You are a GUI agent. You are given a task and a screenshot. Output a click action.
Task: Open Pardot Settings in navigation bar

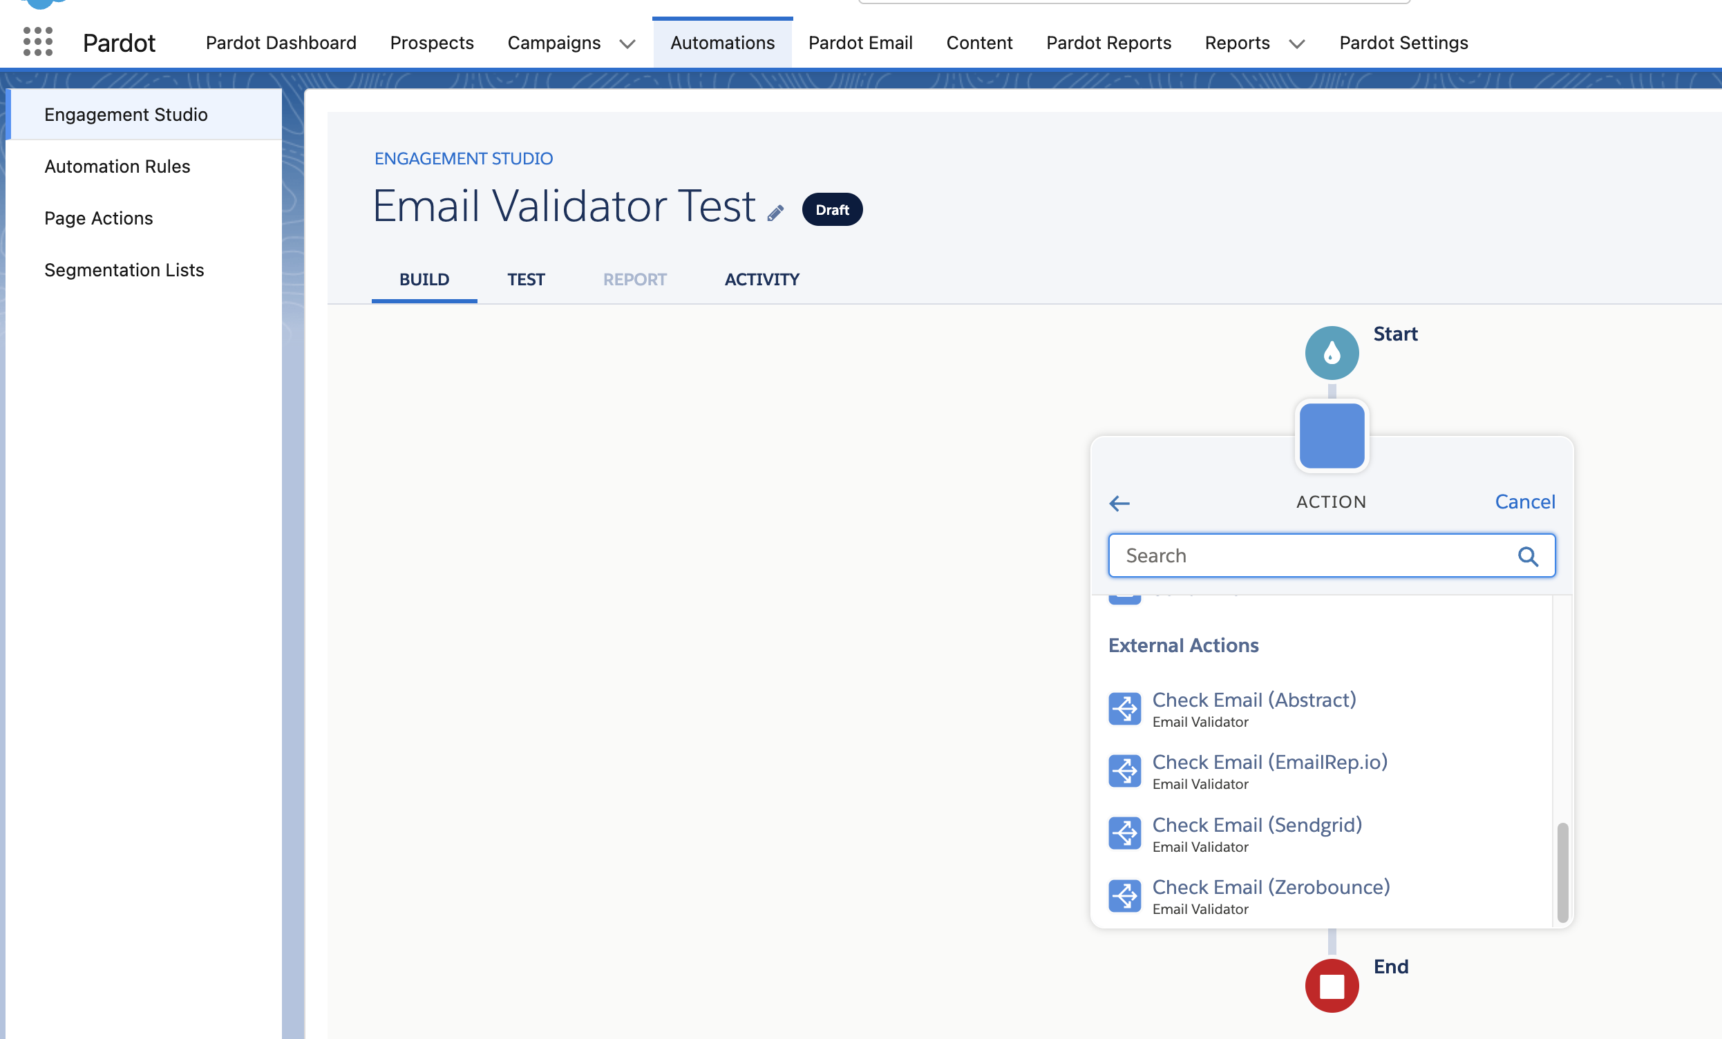1403,43
